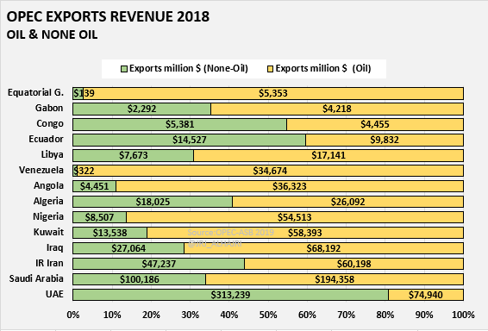Select the $74,940 yellow bar for UAE
This screenshot has width=488, height=331.
(426, 295)
